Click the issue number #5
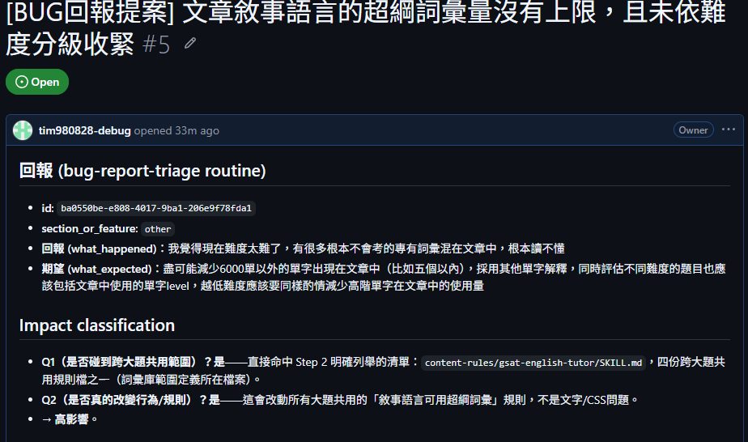Viewport: 748px width, 442px height. 156,45
